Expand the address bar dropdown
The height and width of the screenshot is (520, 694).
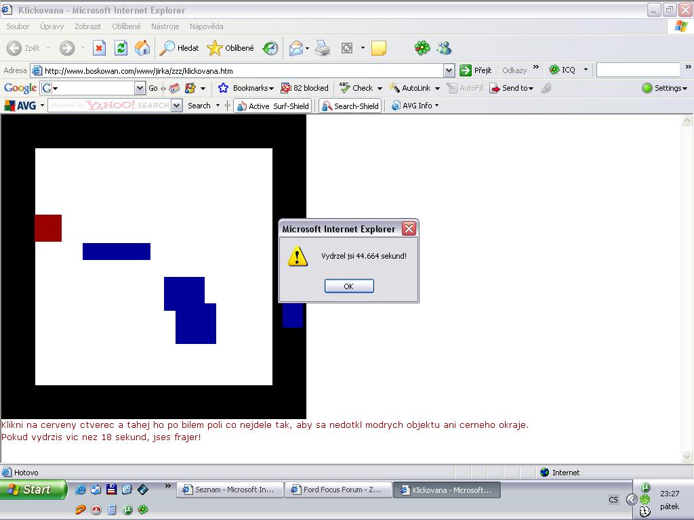(449, 70)
